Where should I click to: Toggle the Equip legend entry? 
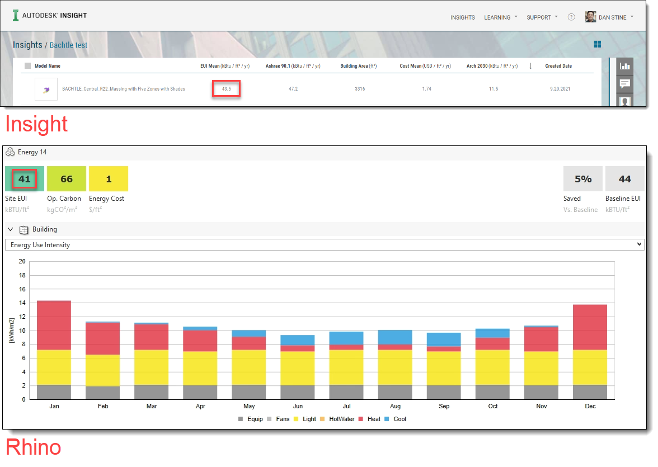(251, 419)
